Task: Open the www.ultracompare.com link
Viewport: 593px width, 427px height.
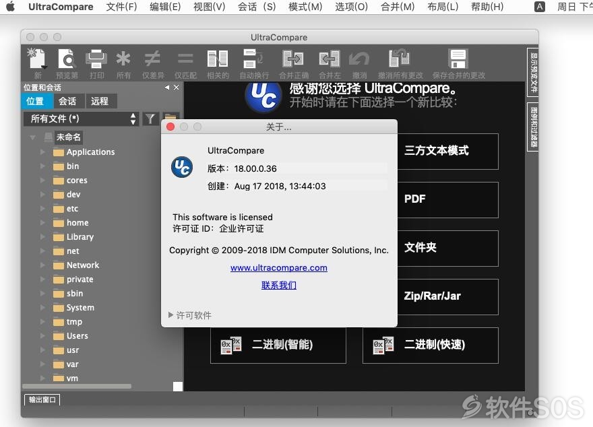Action: (279, 267)
